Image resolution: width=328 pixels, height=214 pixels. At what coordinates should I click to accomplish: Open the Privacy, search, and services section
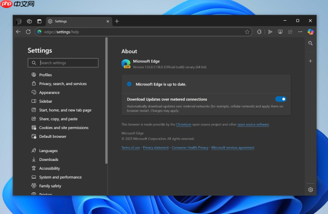(63, 84)
